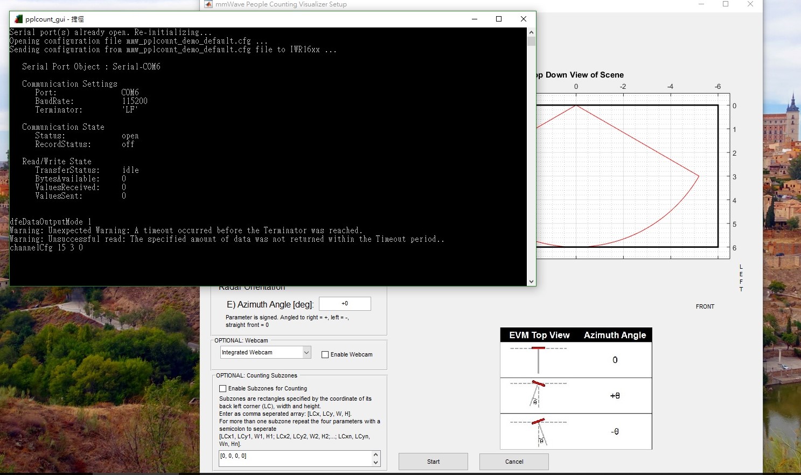Enable Webcam

325,354
